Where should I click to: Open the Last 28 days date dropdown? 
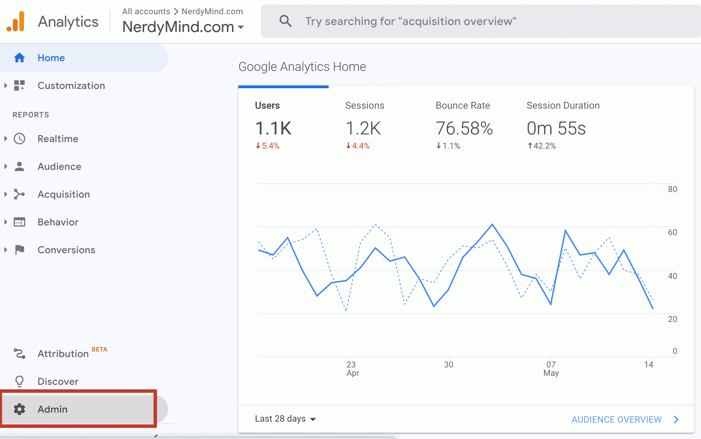(x=286, y=419)
